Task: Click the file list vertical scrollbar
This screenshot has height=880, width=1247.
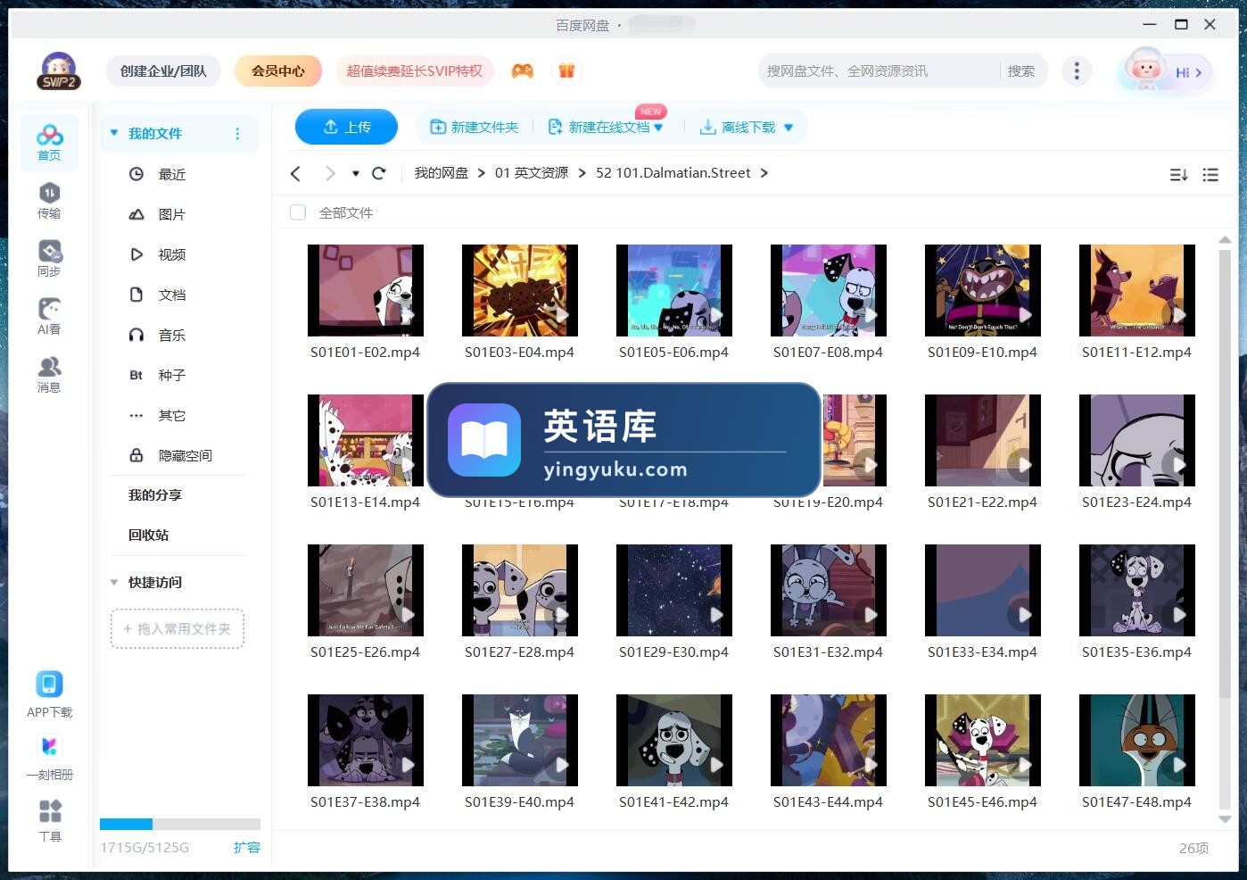Action: [1225, 473]
